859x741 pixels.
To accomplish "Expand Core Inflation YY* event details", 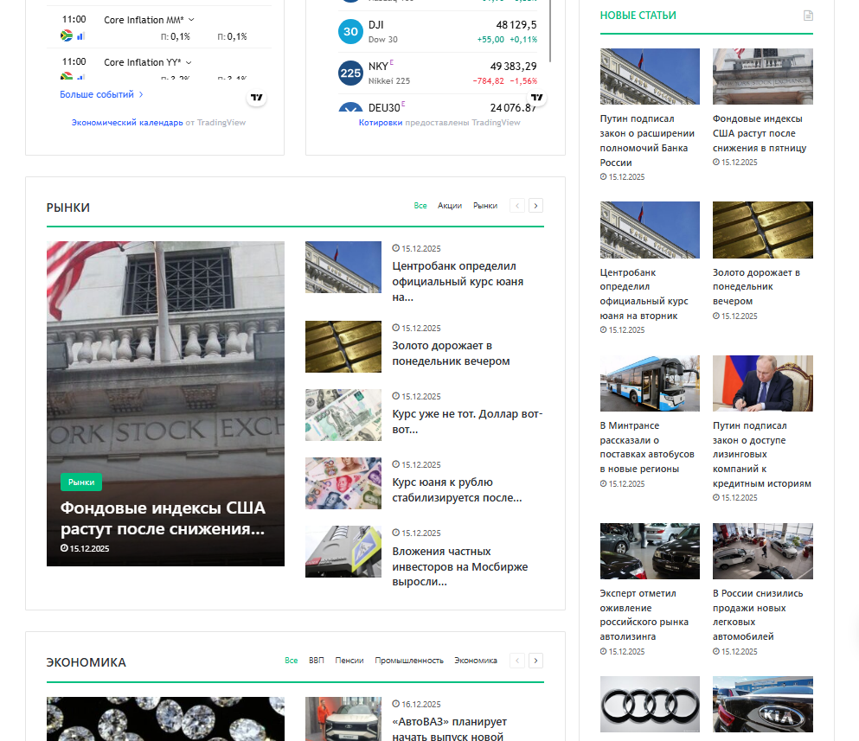I will 189,62.
